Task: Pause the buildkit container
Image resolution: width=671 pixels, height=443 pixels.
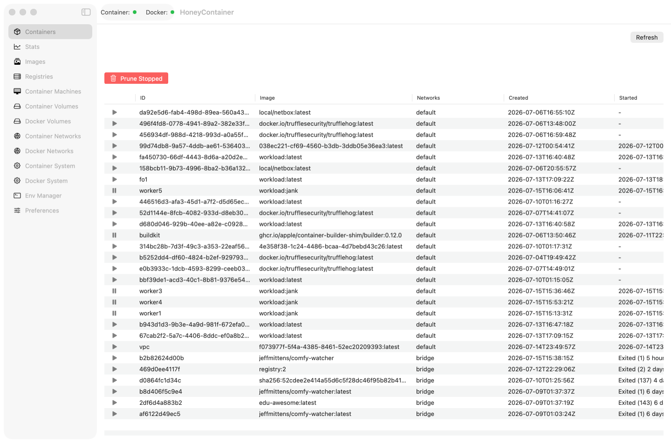Action: tap(114, 235)
